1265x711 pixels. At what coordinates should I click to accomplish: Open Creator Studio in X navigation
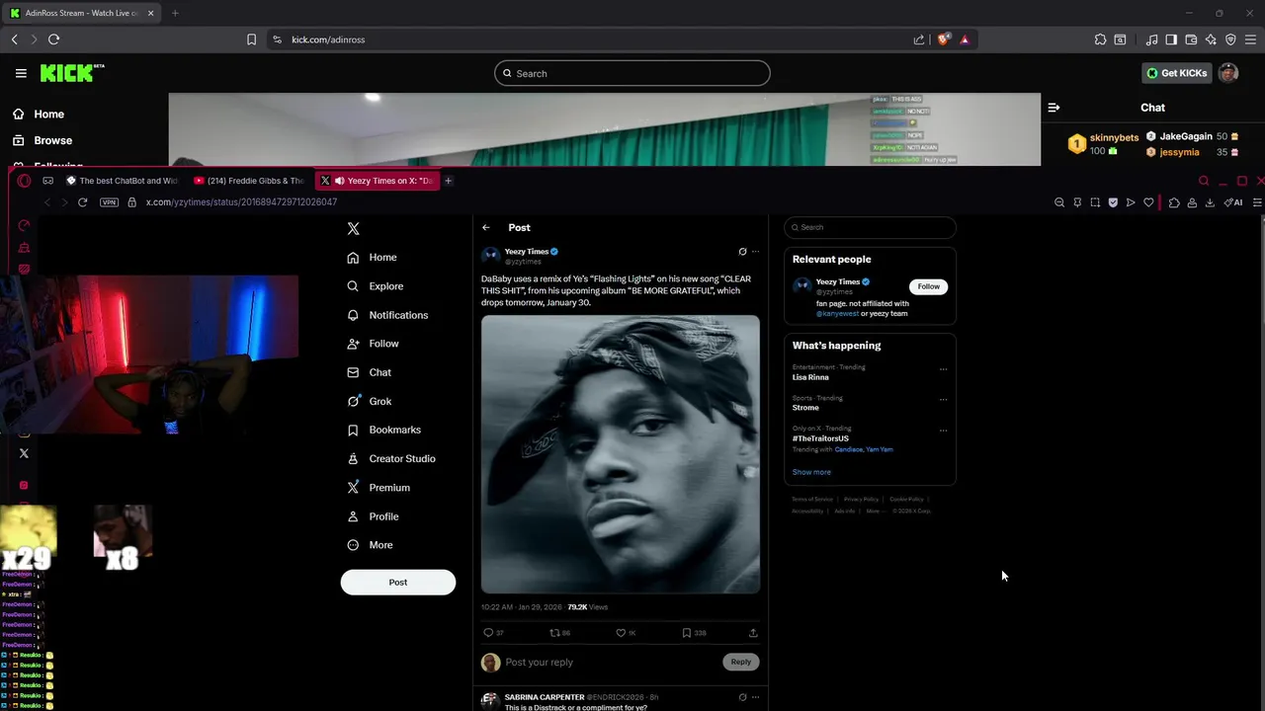[391, 459]
